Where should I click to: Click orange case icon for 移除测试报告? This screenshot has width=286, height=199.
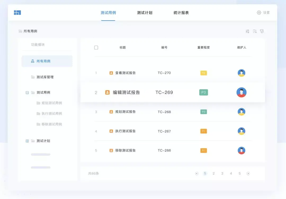click(x=111, y=150)
